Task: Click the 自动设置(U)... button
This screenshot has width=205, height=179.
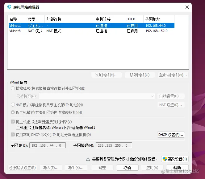Action: tap(171, 96)
